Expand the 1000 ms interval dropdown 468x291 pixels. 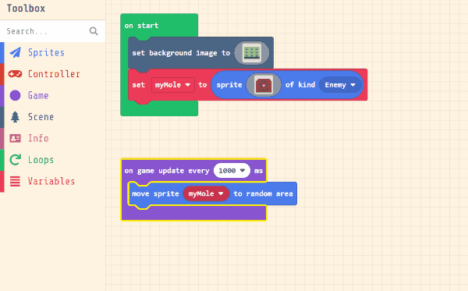(232, 170)
